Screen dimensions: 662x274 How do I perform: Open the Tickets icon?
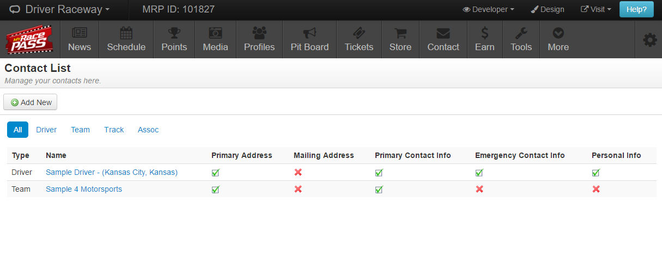[359, 33]
